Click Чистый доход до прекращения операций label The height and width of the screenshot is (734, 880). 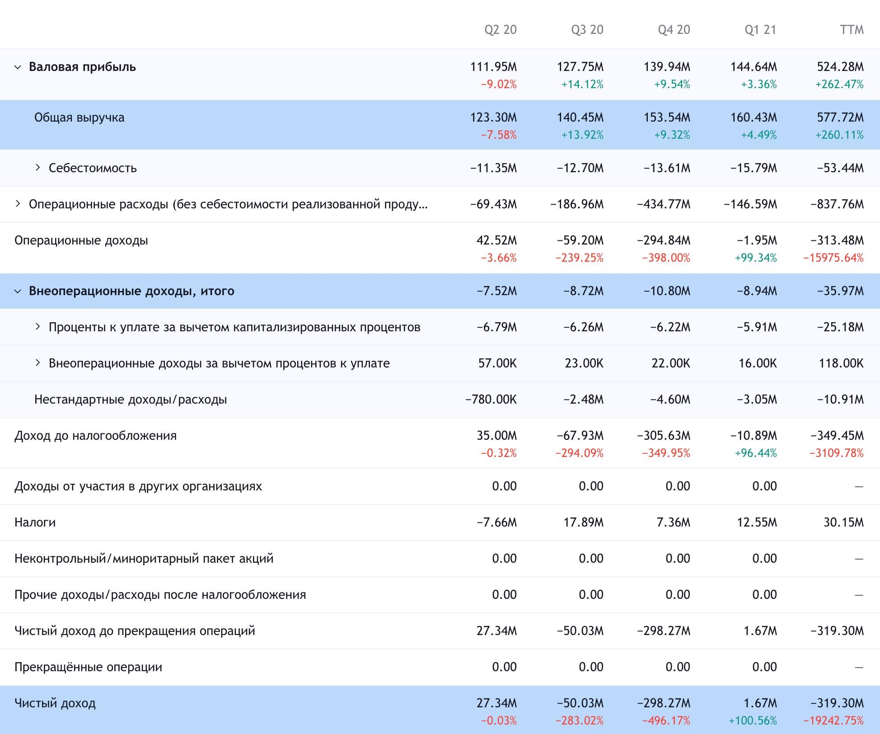pos(135,631)
